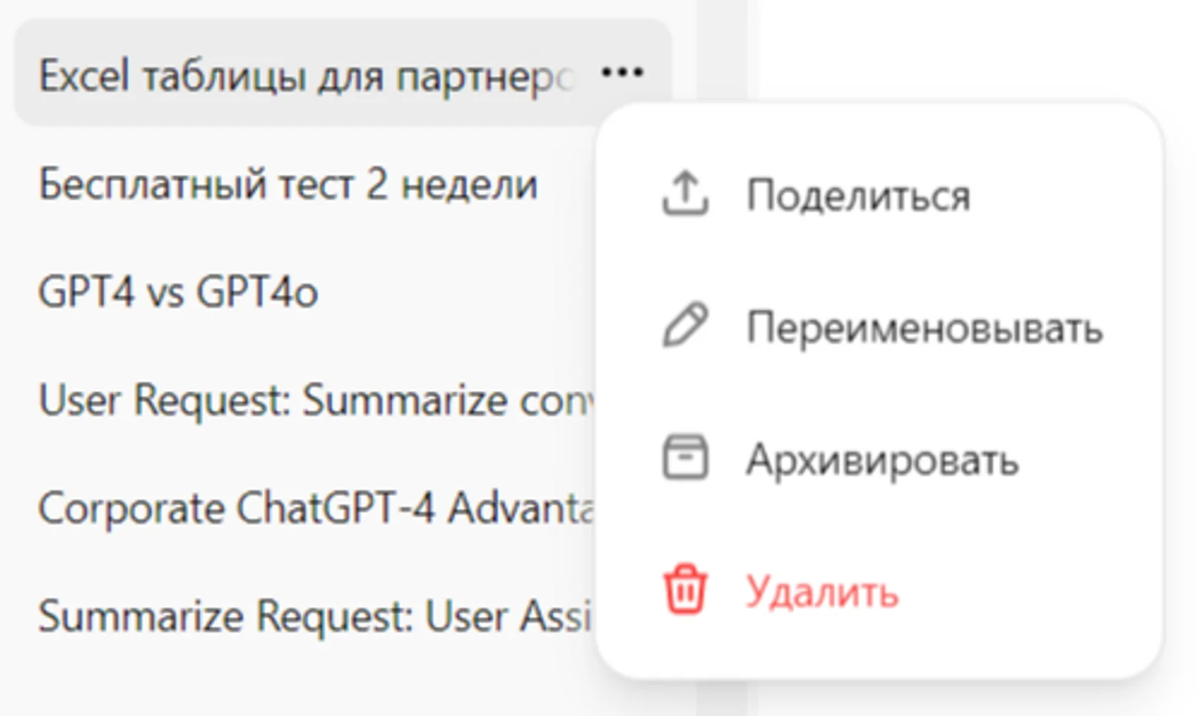
Task: Open the 'GPT4 vs GPT4o' conversation
Action: (178, 292)
